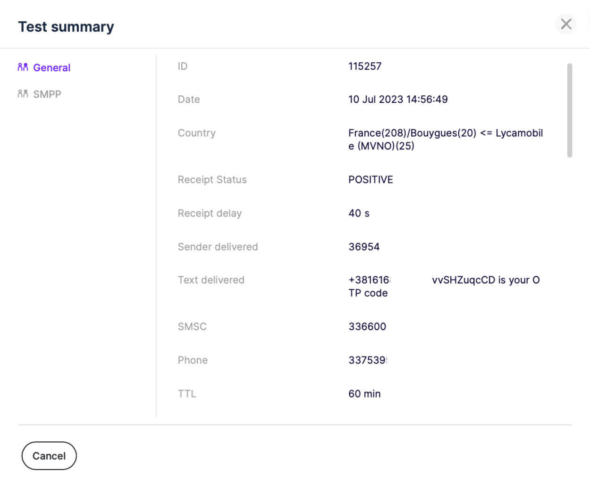Click the Test summary heading
This screenshot has width=590, height=482.
(x=66, y=27)
